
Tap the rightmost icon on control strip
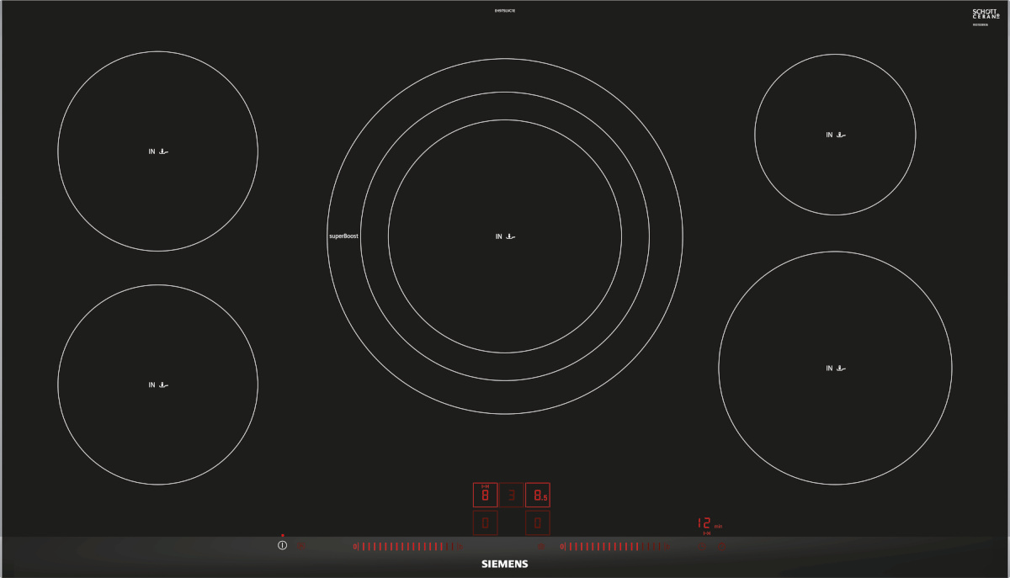tap(721, 546)
